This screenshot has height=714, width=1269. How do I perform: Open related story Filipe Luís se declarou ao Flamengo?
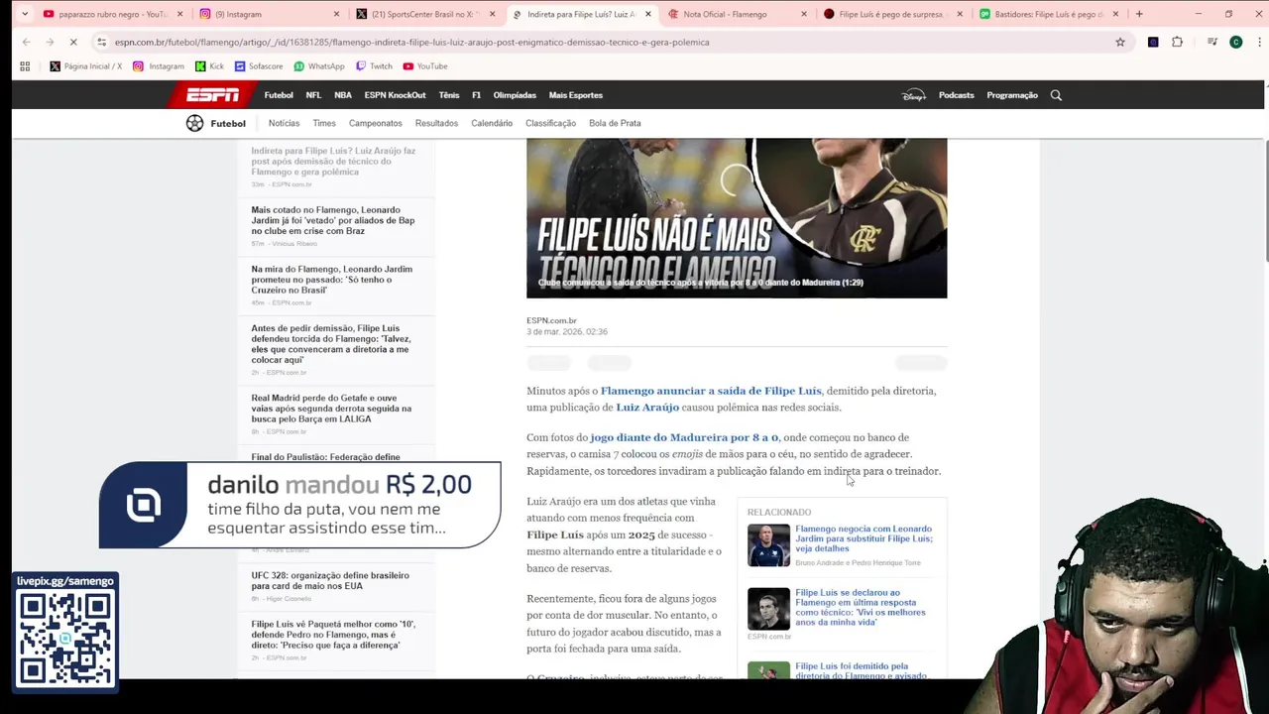pyautogui.click(x=861, y=607)
